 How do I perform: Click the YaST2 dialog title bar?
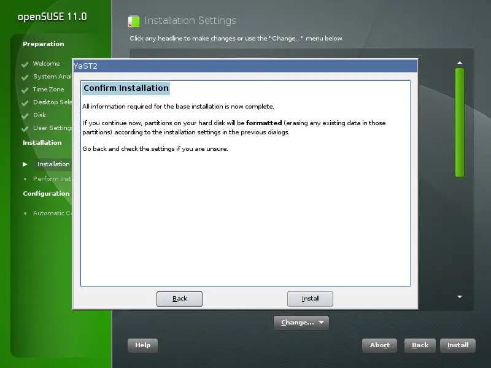click(245, 66)
